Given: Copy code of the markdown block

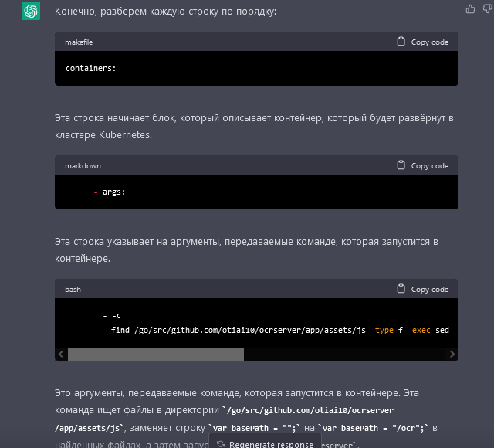Looking at the screenshot, I should pos(422,165).
